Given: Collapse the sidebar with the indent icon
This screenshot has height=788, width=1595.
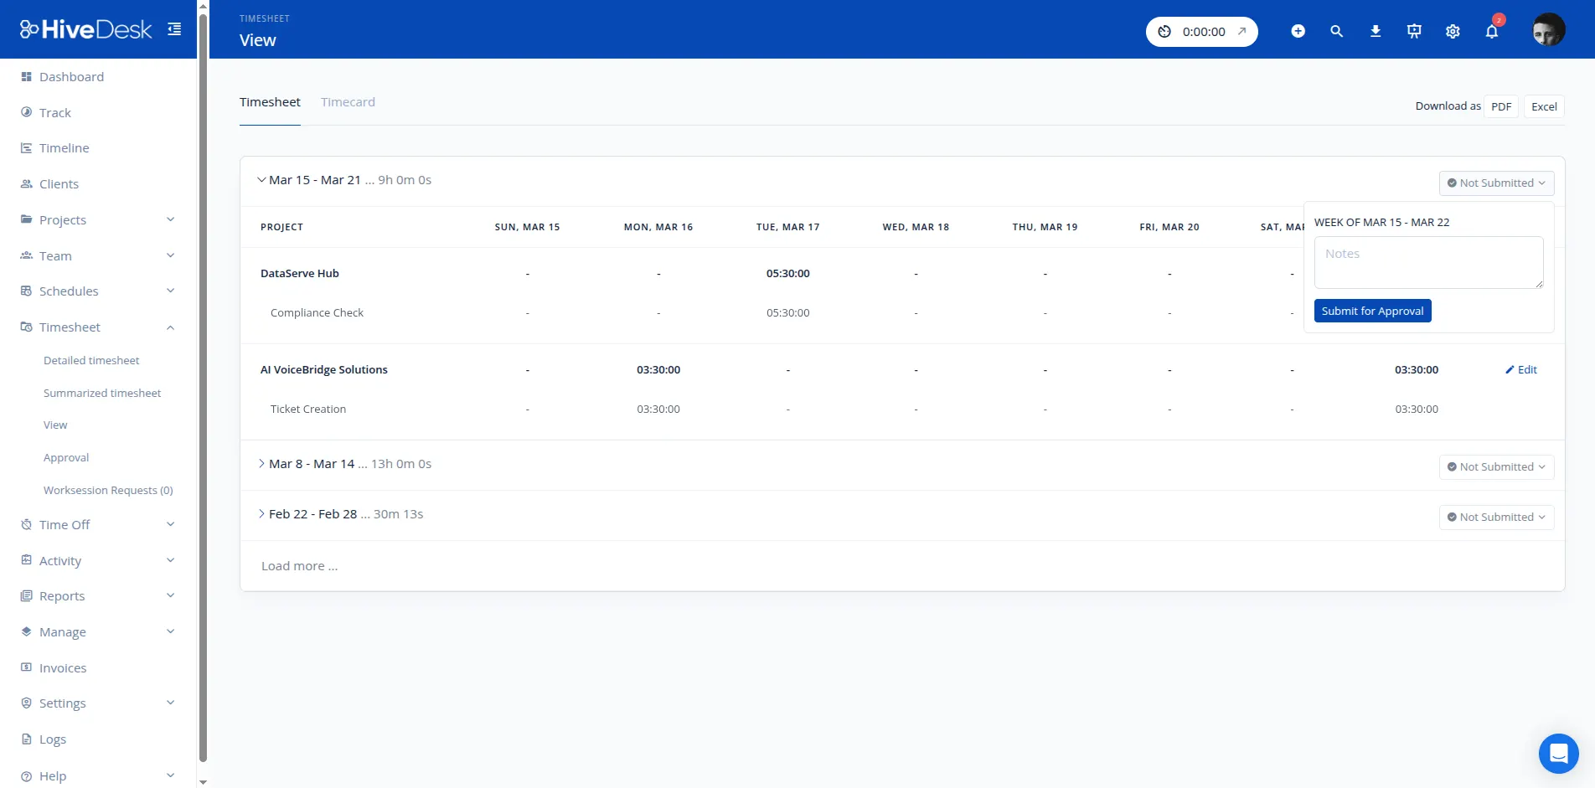Looking at the screenshot, I should (173, 28).
